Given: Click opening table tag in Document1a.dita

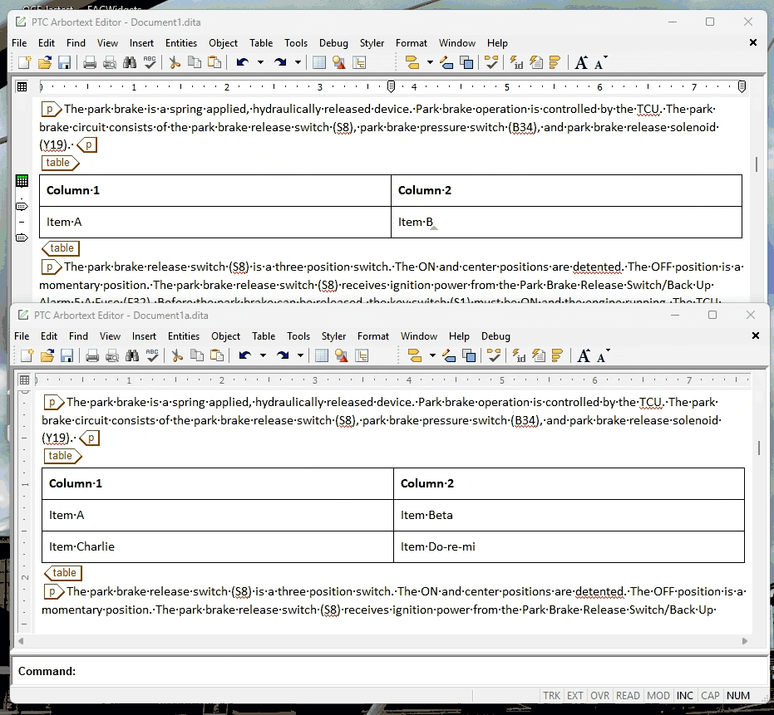Looking at the screenshot, I should click(x=62, y=456).
